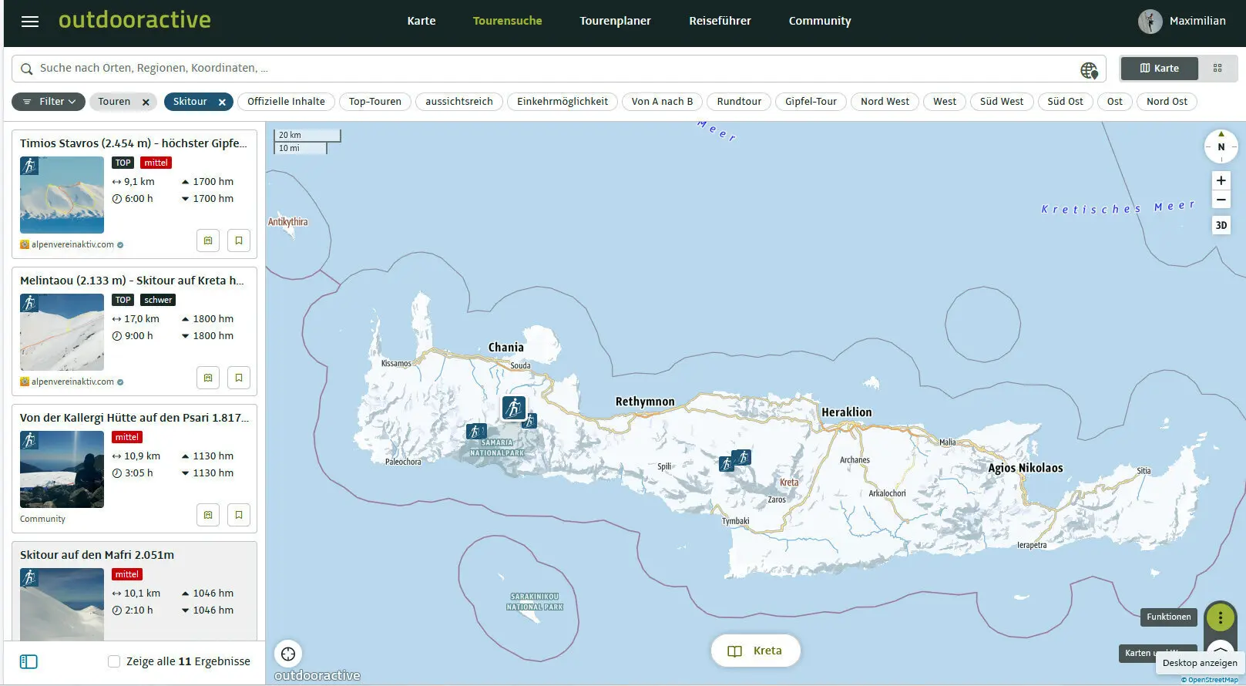This screenshot has height=686, width=1246.
Task: Expand the Filter dropdown
Action: tap(49, 102)
